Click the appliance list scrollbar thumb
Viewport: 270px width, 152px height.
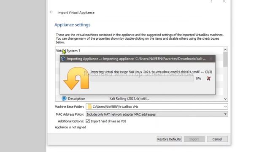click(225, 59)
